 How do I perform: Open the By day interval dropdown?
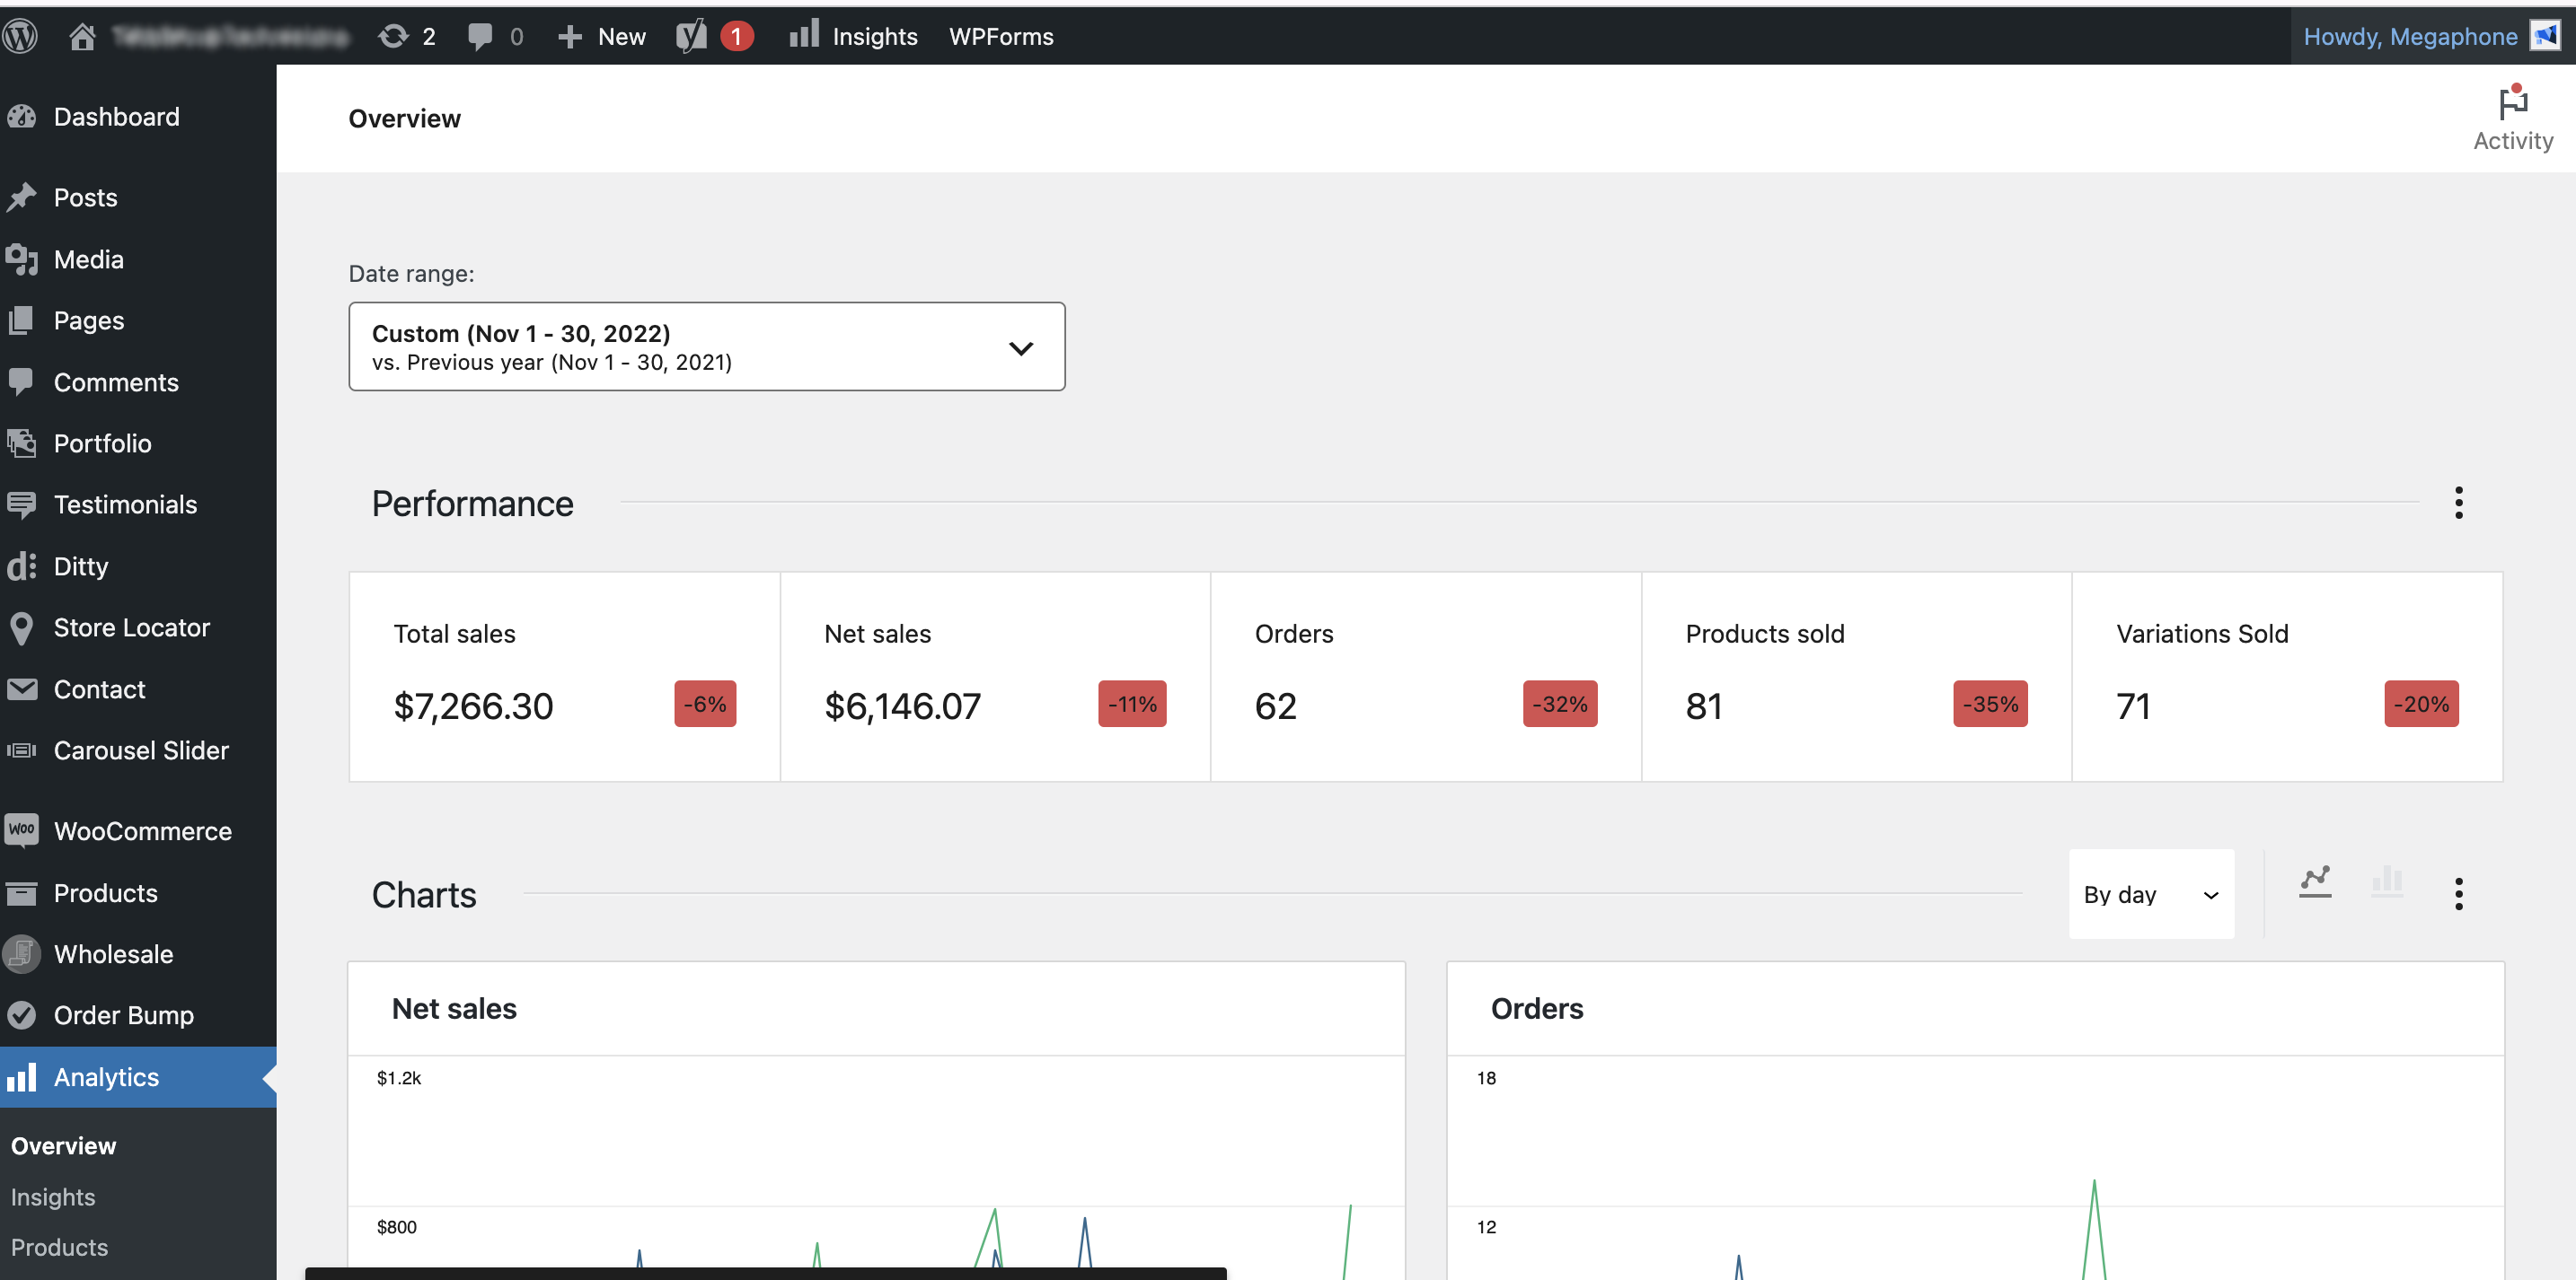click(2150, 894)
